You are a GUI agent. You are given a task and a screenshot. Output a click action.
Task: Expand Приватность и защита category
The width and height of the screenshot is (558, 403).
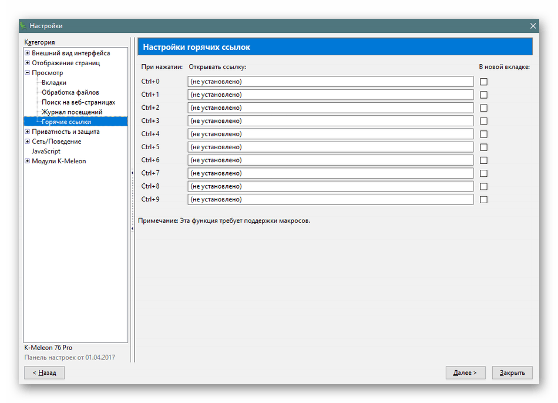coord(27,132)
